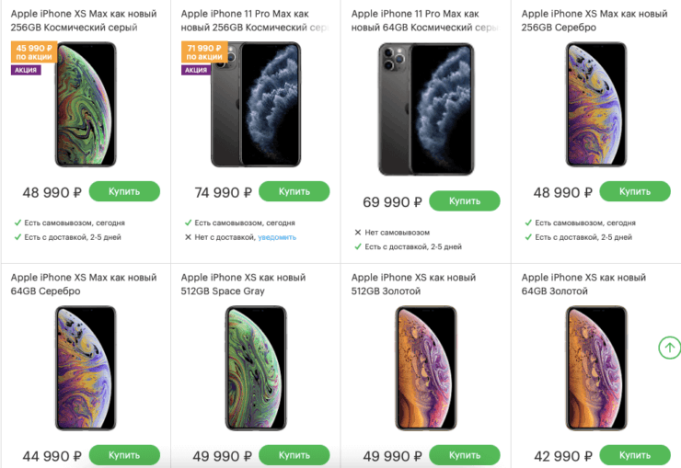Viewport: 681px width, 468px height.
Task: Open the iPhone XS Max 64GB Серебро title link
Action: point(84,284)
